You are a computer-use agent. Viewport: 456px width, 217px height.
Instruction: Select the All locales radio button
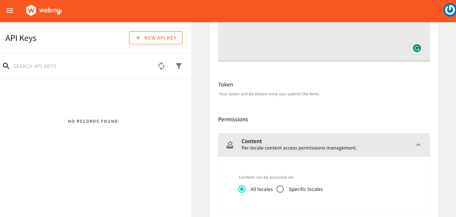(242, 189)
